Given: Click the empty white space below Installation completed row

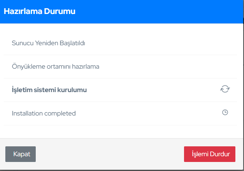Looking at the screenshot, I should point(120,132).
